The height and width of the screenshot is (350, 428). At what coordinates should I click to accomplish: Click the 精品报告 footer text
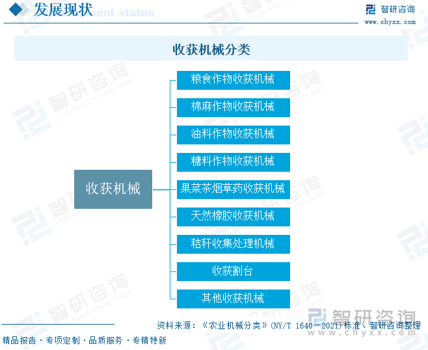click(20, 340)
